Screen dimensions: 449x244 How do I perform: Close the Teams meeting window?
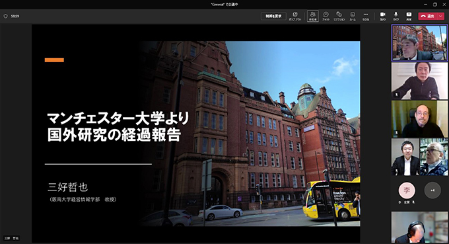click(444, 5)
